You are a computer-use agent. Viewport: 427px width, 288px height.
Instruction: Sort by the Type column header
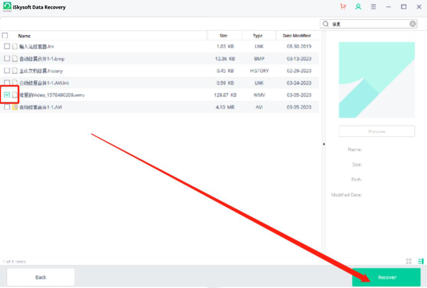[258, 36]
